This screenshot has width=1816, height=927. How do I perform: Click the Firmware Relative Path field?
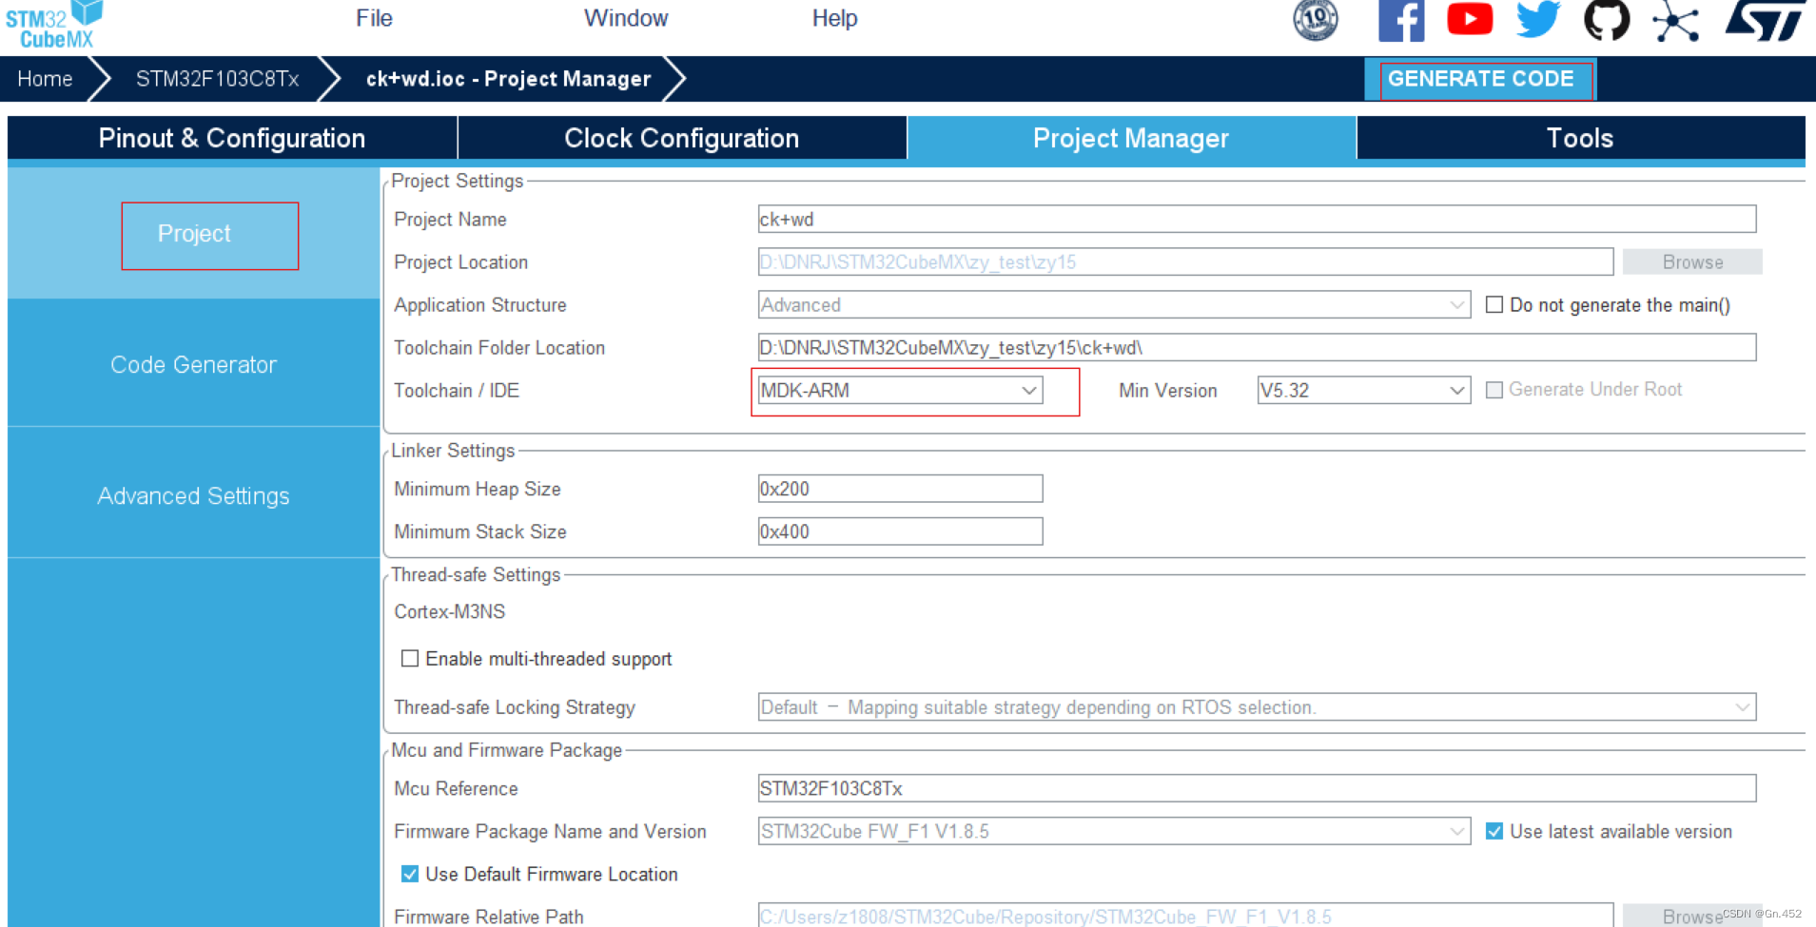(x=1185, y=916)
